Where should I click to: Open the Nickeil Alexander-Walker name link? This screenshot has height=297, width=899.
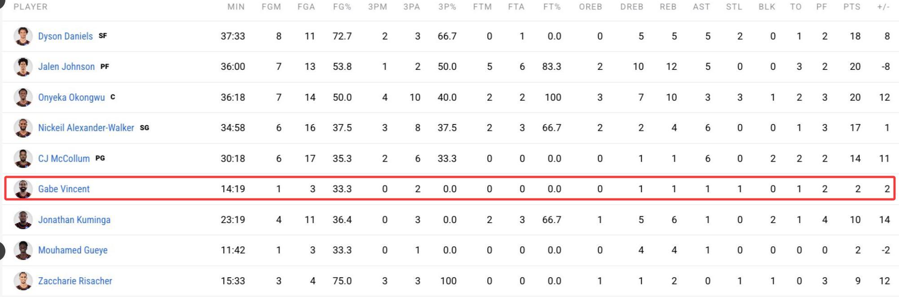tap(86, 128)
